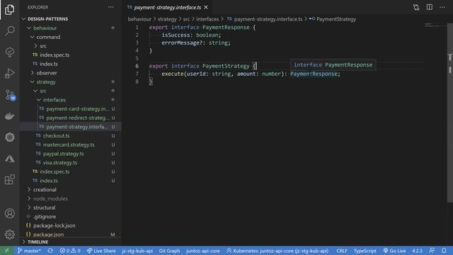Open the Manage settings gear
Viewport: 453px width, 255px height.
pos(9,234)
